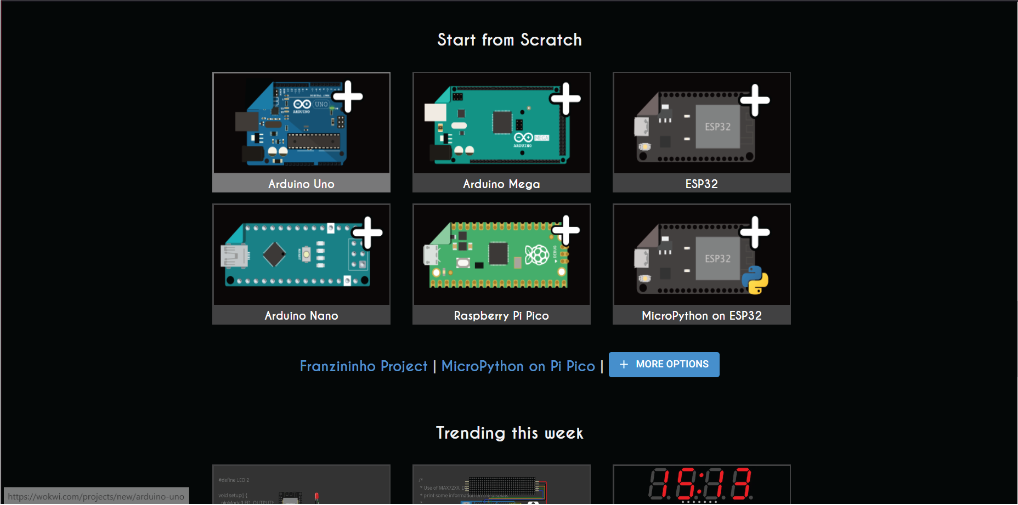Open the trending project with LED 2 code
1018x505 pixels.
[301, 485]
